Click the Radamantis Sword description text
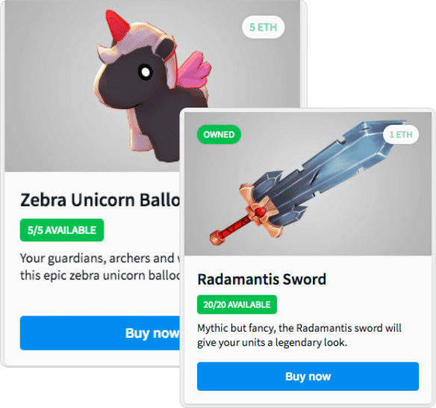 point(299,335)
